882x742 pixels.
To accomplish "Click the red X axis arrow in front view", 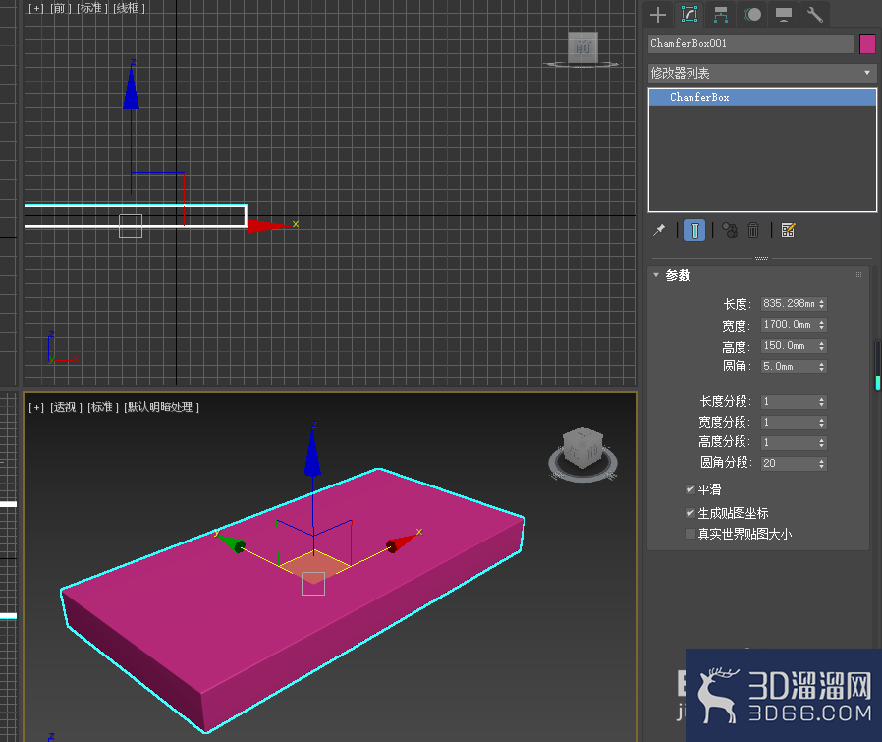I will pyautogui.click(x=268, y=226).
